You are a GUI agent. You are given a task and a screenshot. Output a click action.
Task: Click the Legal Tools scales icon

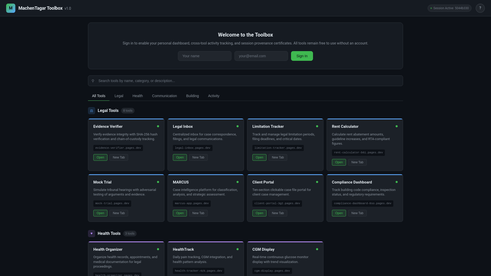[x=92, y=111]
